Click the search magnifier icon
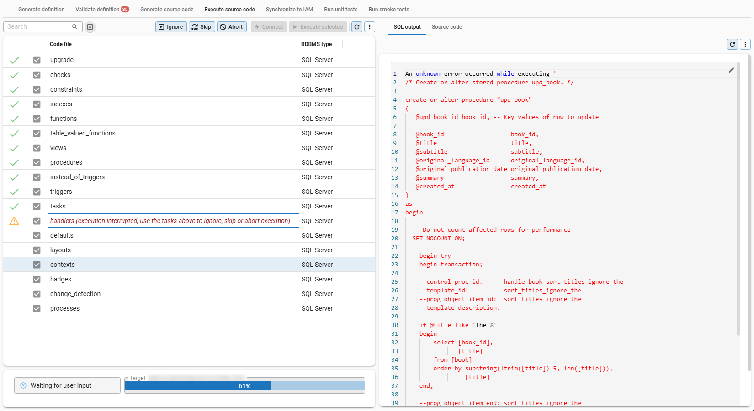Image resolution: width=754 pixels, height=411 pixels. [x=75, y=27]
